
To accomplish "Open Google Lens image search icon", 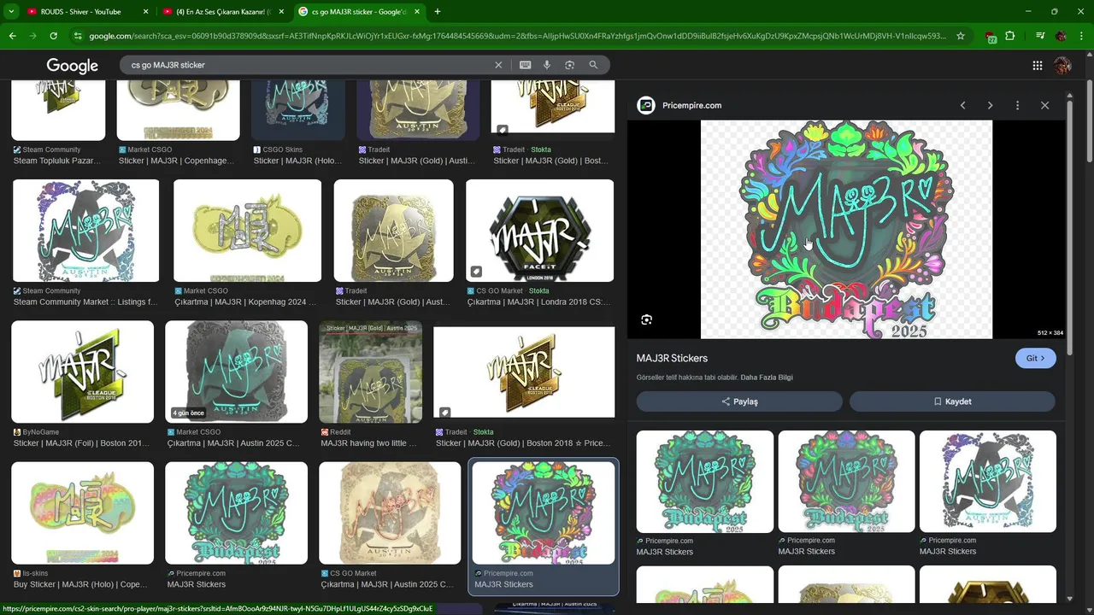I will pos(569,65).
